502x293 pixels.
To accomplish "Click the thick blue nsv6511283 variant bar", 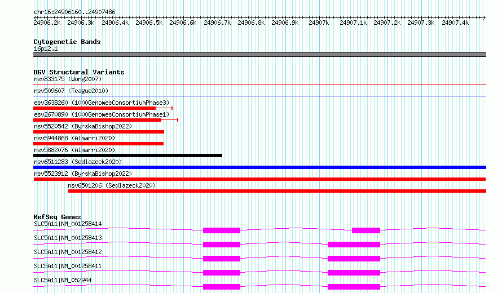I will (x=259, y=167).
